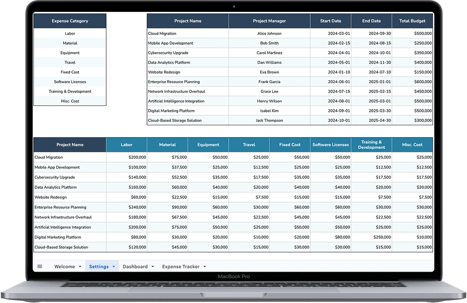Click Network Infrastructure Overhaul material $67,500

click(x=167, y=217)
